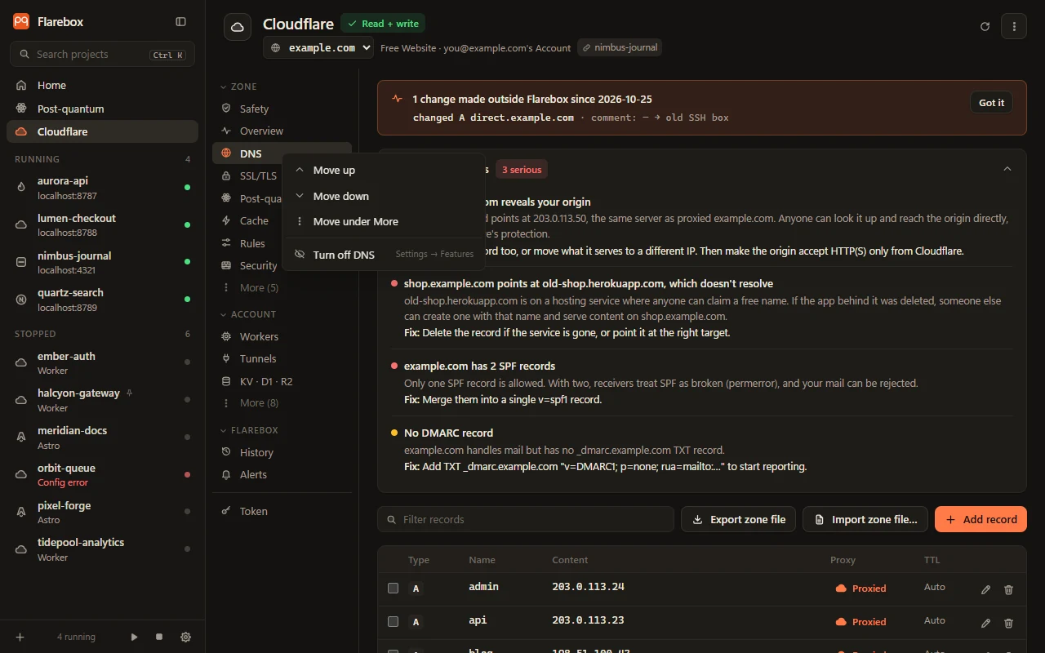Start all projects with the play icon
Viewport: 1045px width, 653px height.
[135, 637]
